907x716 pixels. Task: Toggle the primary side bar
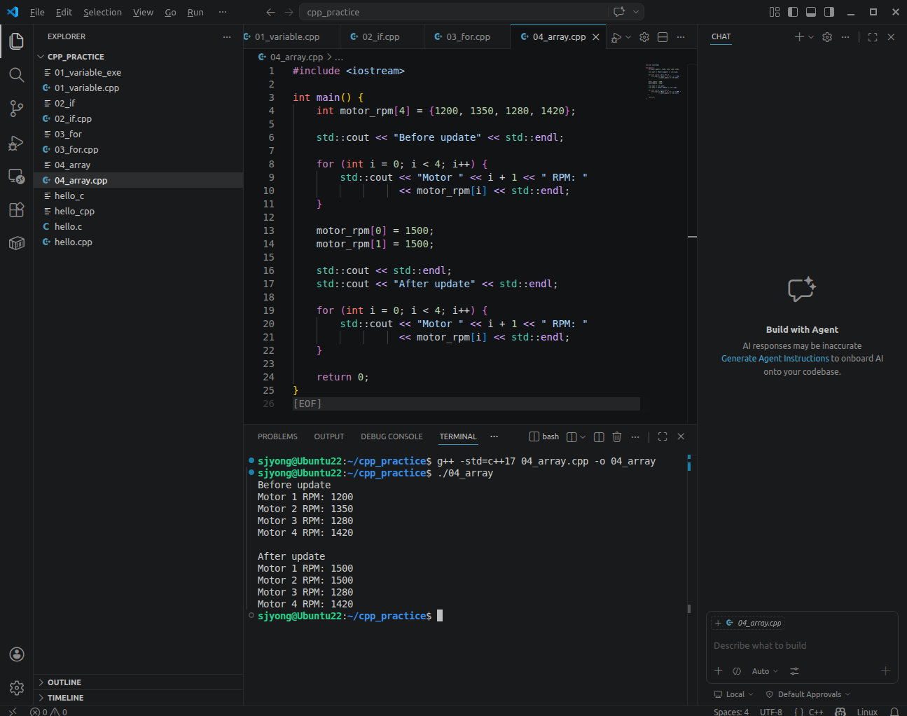click(x=793, y=12)
